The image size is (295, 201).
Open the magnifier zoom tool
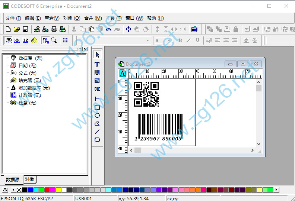click(54, 40)
